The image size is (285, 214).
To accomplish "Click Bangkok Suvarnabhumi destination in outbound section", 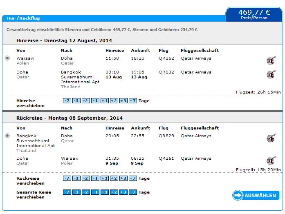I will click(80, 77).
